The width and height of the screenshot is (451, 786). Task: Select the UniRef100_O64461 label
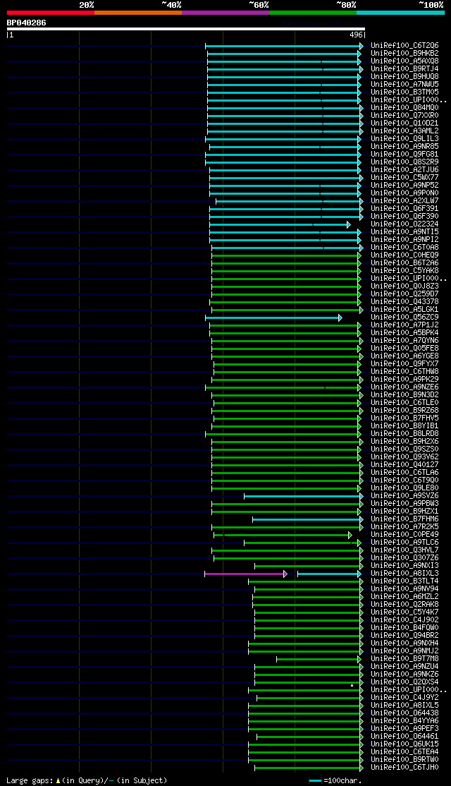pyautogui.click(x=405, y=737)
